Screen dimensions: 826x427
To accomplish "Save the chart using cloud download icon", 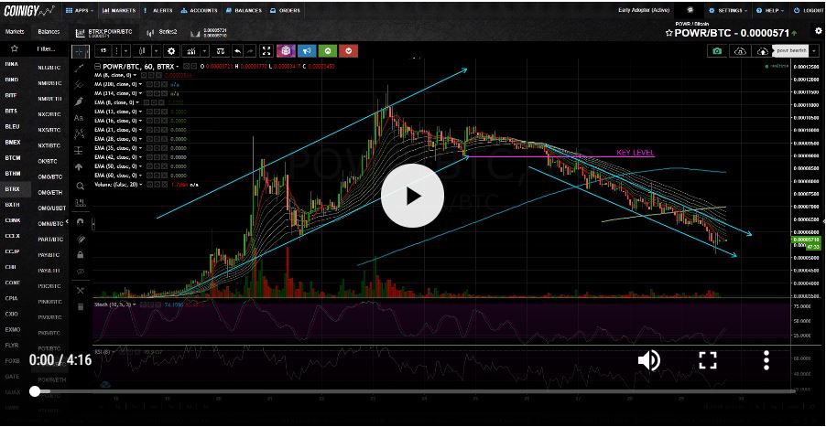I will (740, 51).
